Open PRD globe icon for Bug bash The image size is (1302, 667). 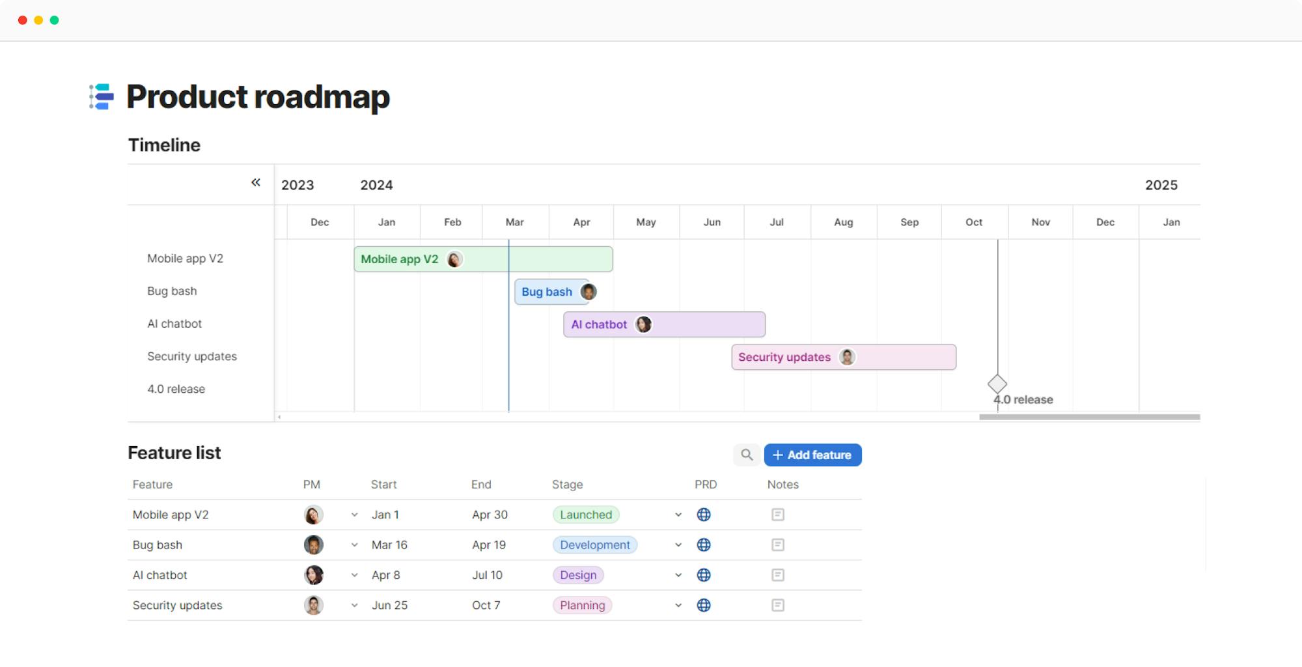704,545
